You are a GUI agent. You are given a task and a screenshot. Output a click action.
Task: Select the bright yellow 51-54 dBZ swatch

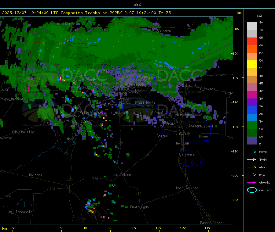click(252, 64)
